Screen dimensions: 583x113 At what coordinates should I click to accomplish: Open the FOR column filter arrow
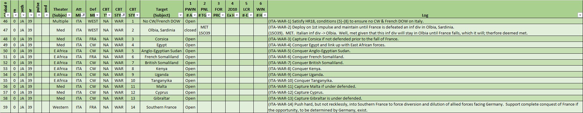[x=223, y=15]
